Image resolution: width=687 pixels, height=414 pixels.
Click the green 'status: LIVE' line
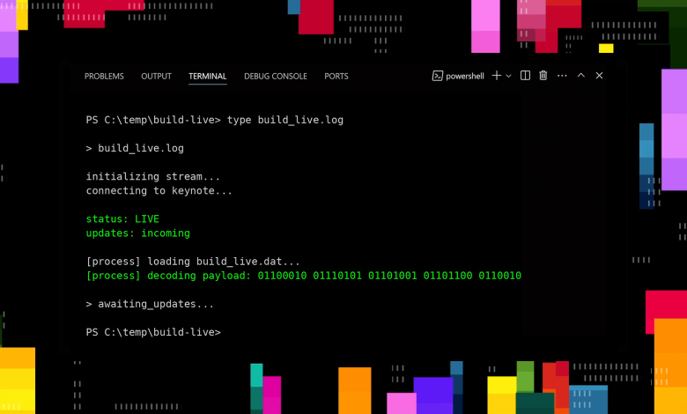[122, 219]
